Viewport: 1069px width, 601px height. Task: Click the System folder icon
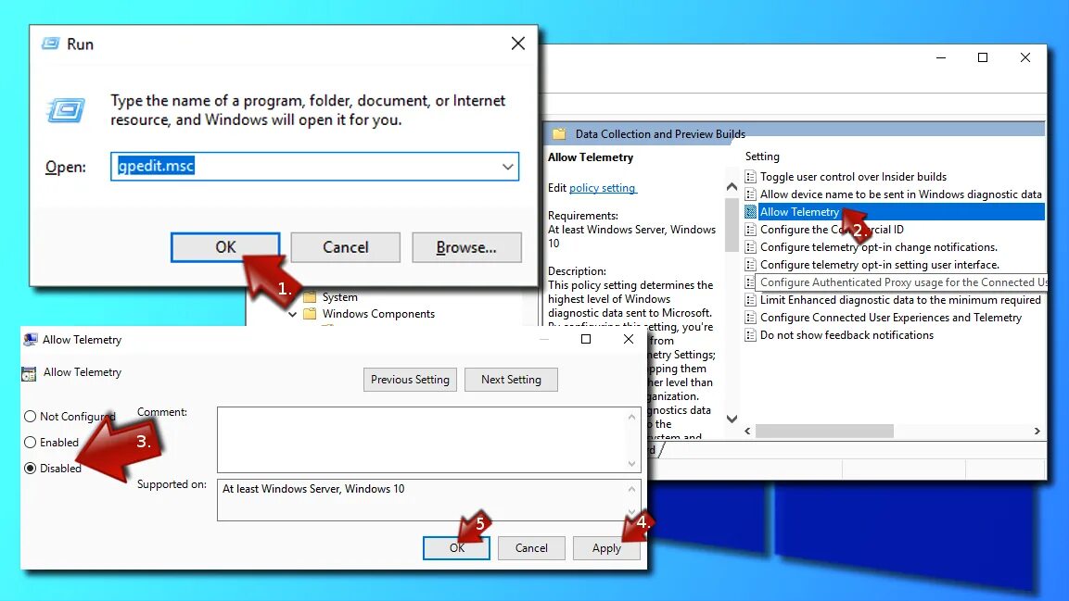coord(311,297)
